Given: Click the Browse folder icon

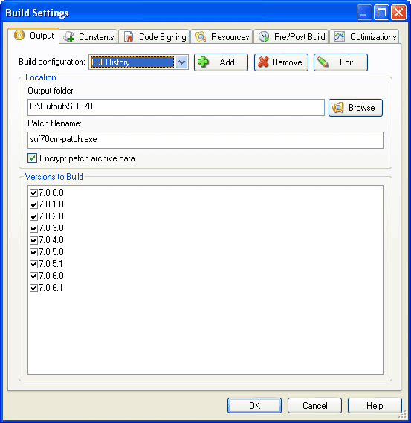Looking at the screenshot, I should coord(337,108).
